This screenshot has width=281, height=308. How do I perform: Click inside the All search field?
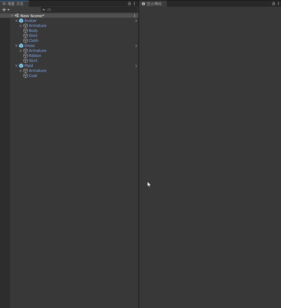pos(78,10)
